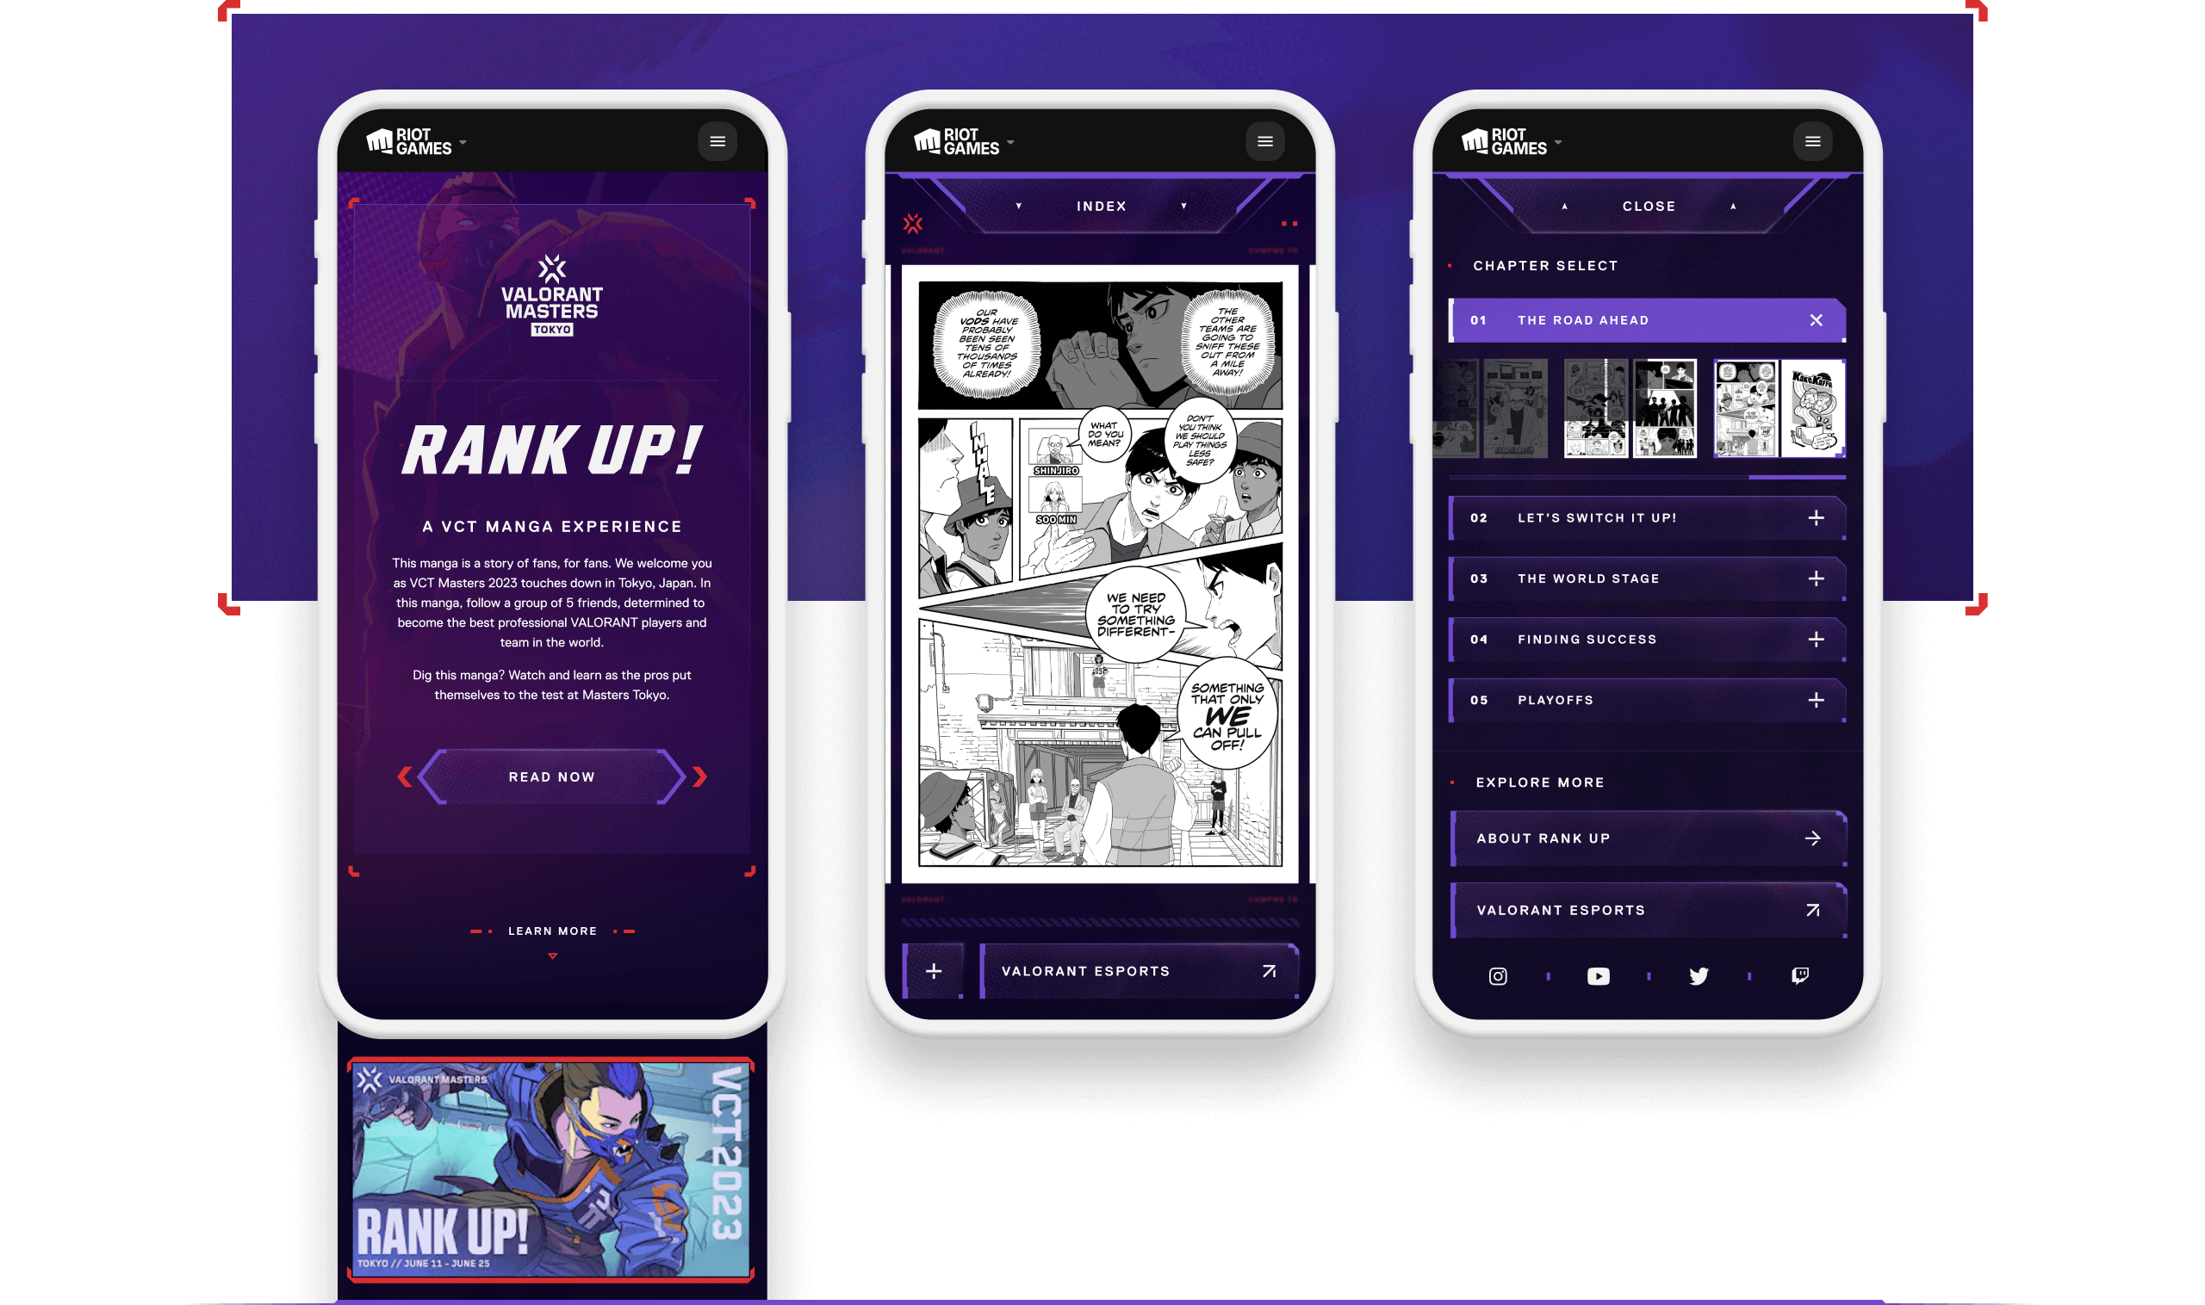Click the Twitter icon in social links
This screenshot has width=2205, height=1305.
pos(1699,974)
